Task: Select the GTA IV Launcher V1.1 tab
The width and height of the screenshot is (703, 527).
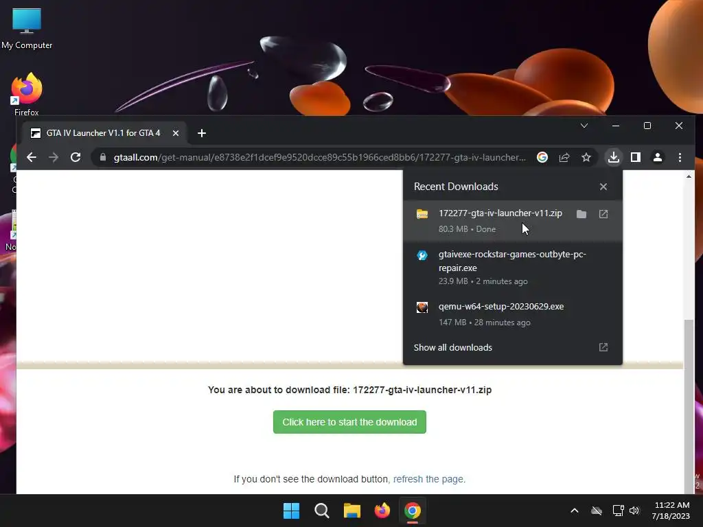Action: 105,133
